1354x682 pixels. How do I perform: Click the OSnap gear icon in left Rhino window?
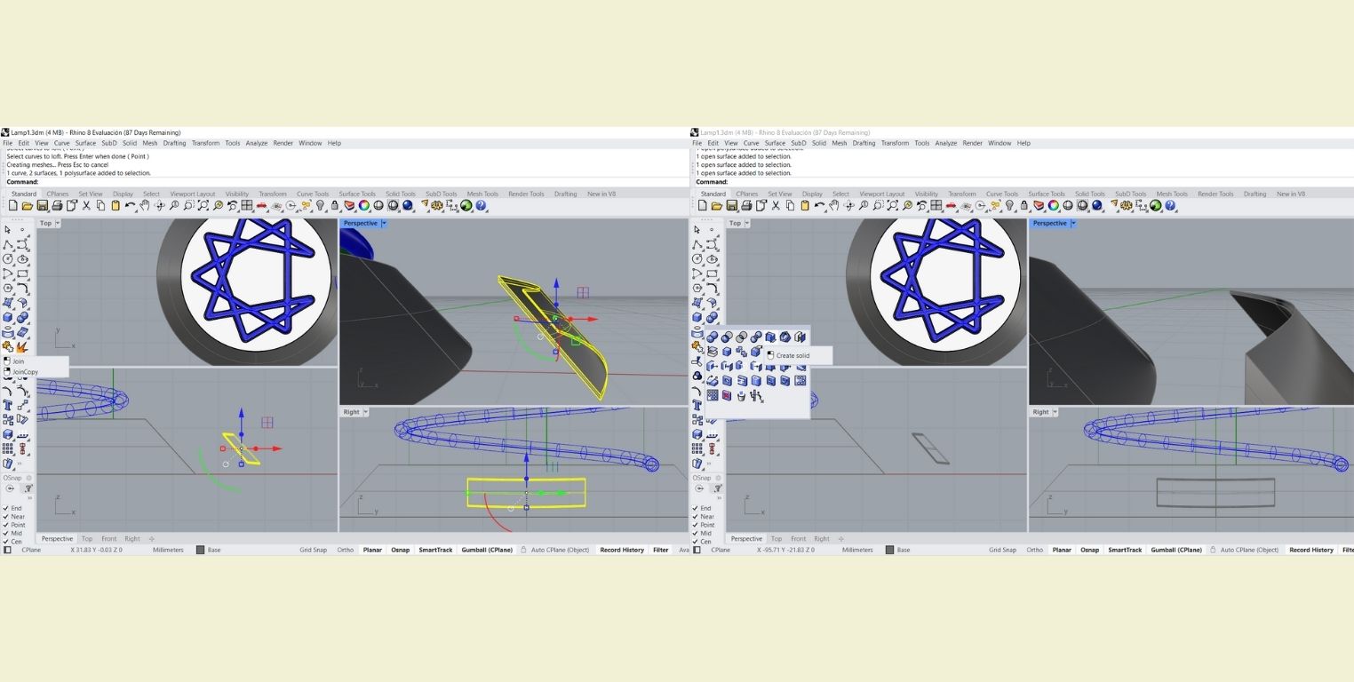28,478
